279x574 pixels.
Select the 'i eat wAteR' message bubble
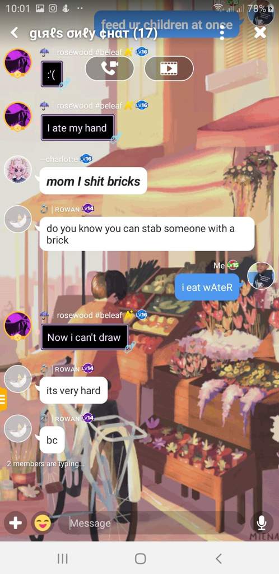tap(207, 287)
